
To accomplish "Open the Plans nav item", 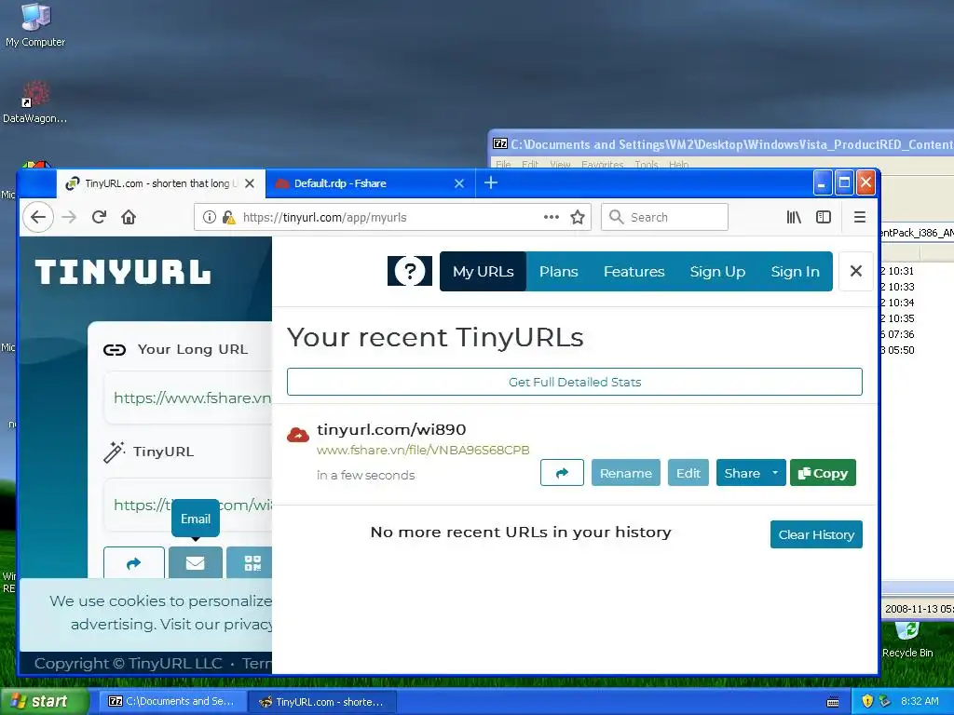I will pos(559,271).
